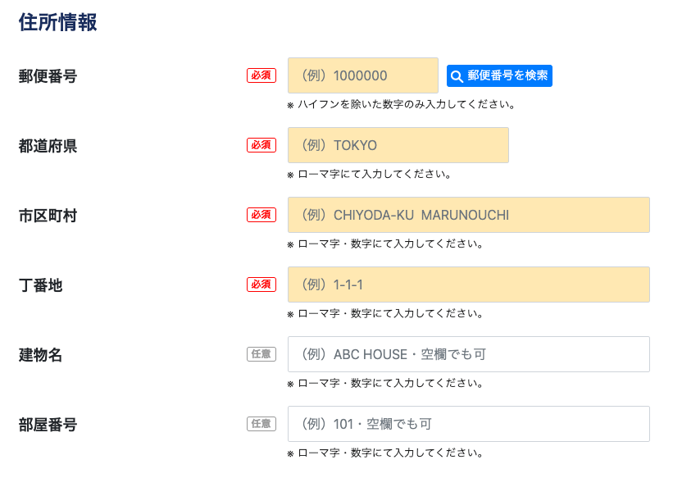This screenshot has height=478, width=673.
Task: Click the 住所情報 section heading
Action: click(58, 22)
